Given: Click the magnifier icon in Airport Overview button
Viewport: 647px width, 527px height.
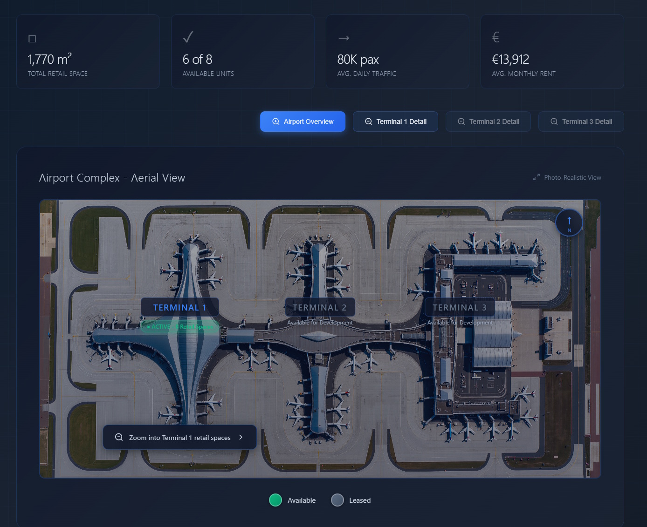Looking at the screenshot, I should tap(276, 122).
